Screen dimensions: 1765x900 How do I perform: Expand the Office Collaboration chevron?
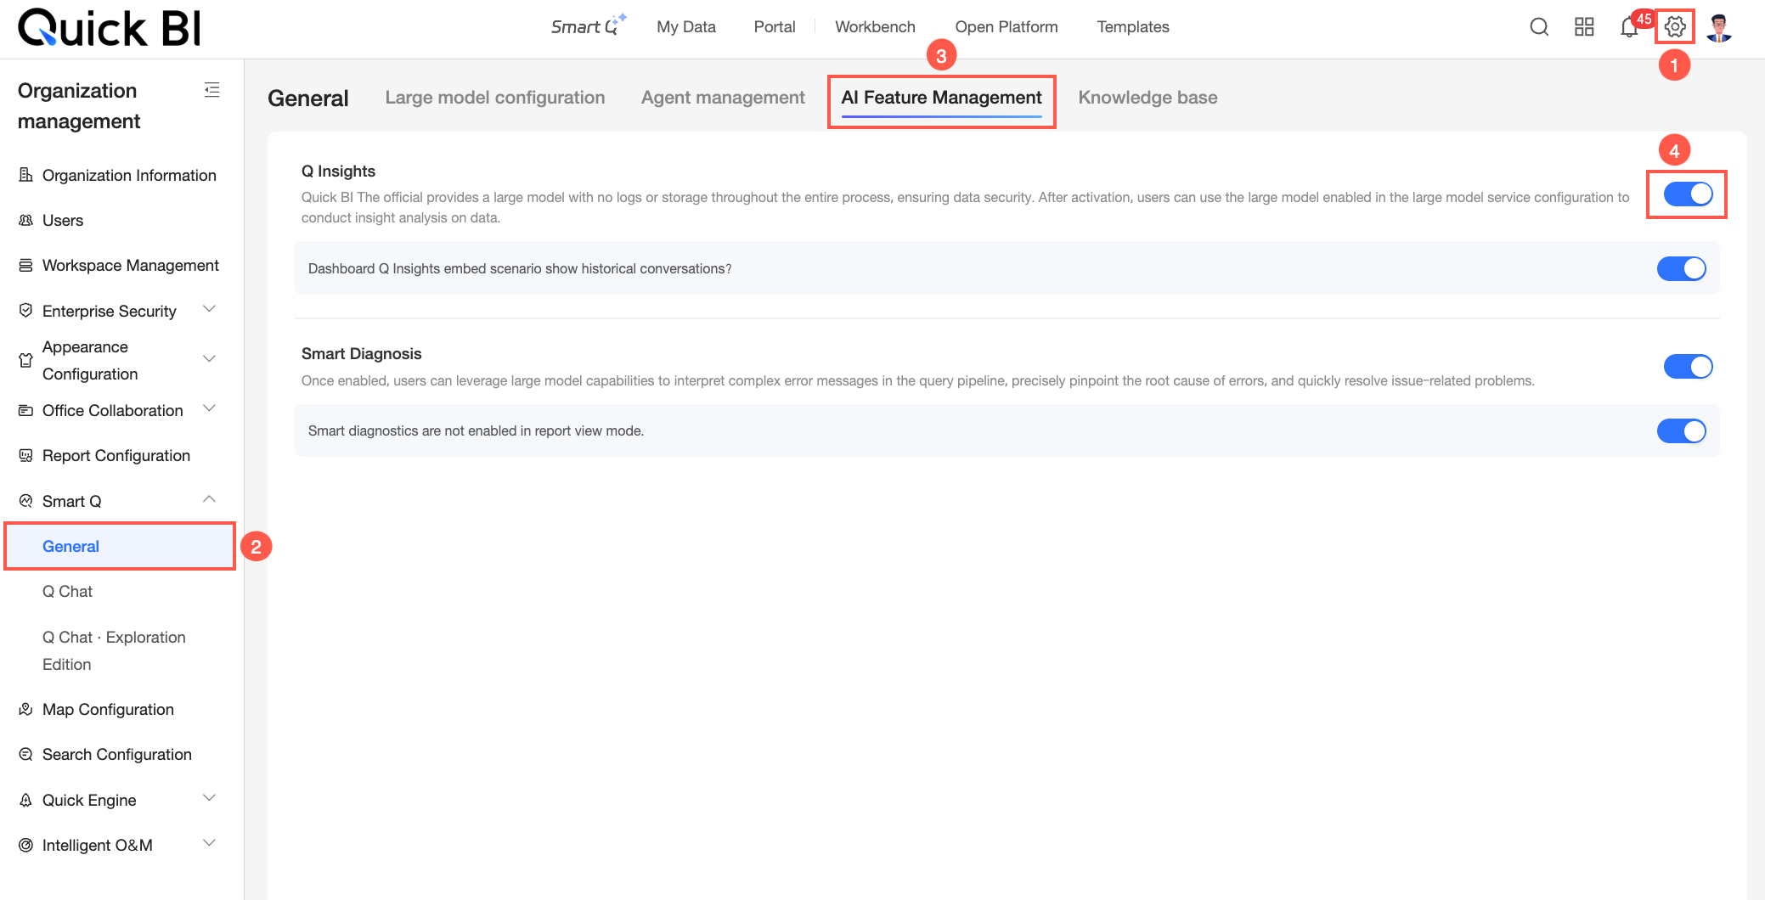(x=209, y=408)
